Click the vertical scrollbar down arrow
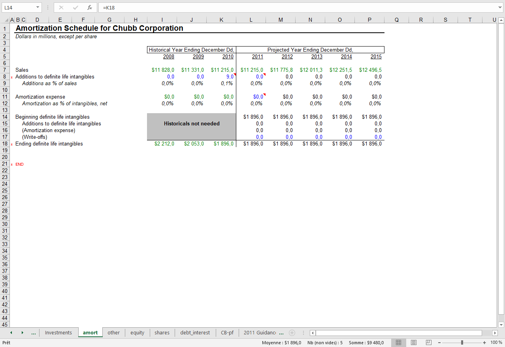The height and width of the screenshot is (347, 505). (x=501, y=325)
